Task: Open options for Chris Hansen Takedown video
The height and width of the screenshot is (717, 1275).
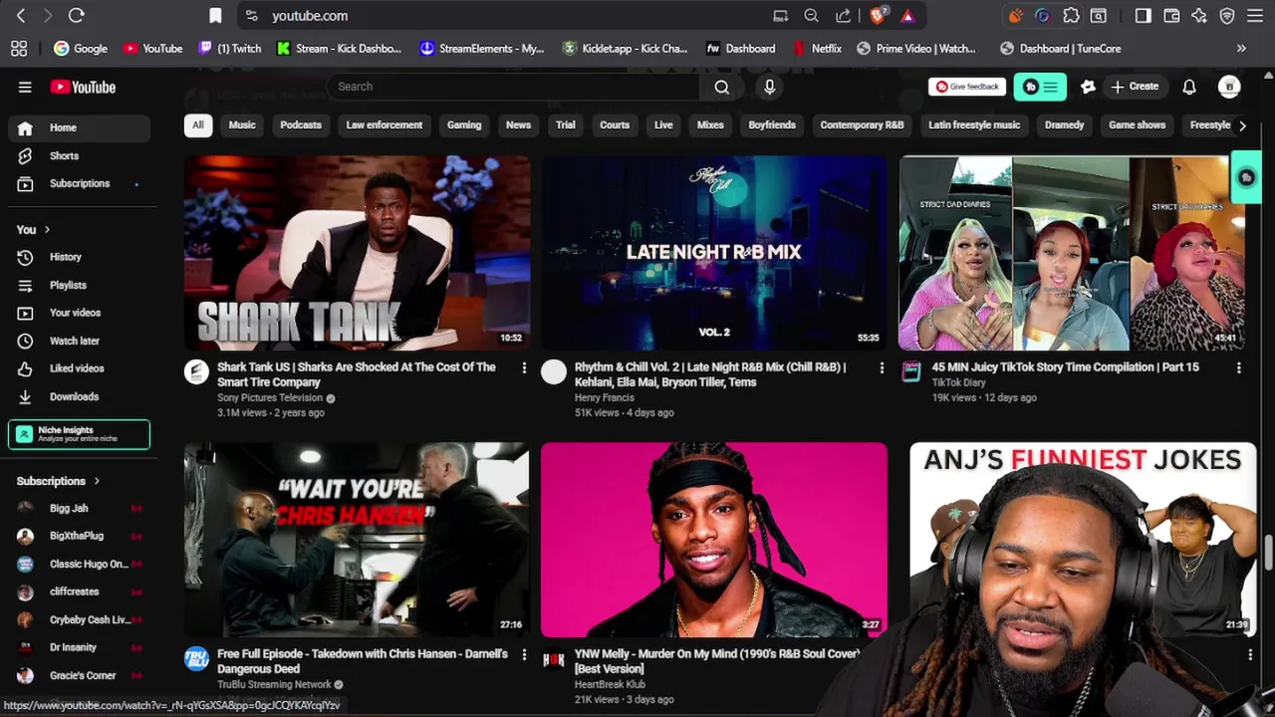Action: [524, 654]
